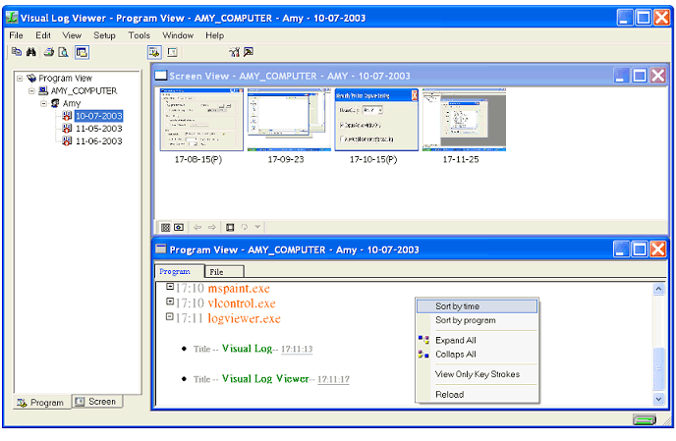This screenshot has width=676, height=441.
Task: Click the binoculars find icon
Action: tap(31, 52)
